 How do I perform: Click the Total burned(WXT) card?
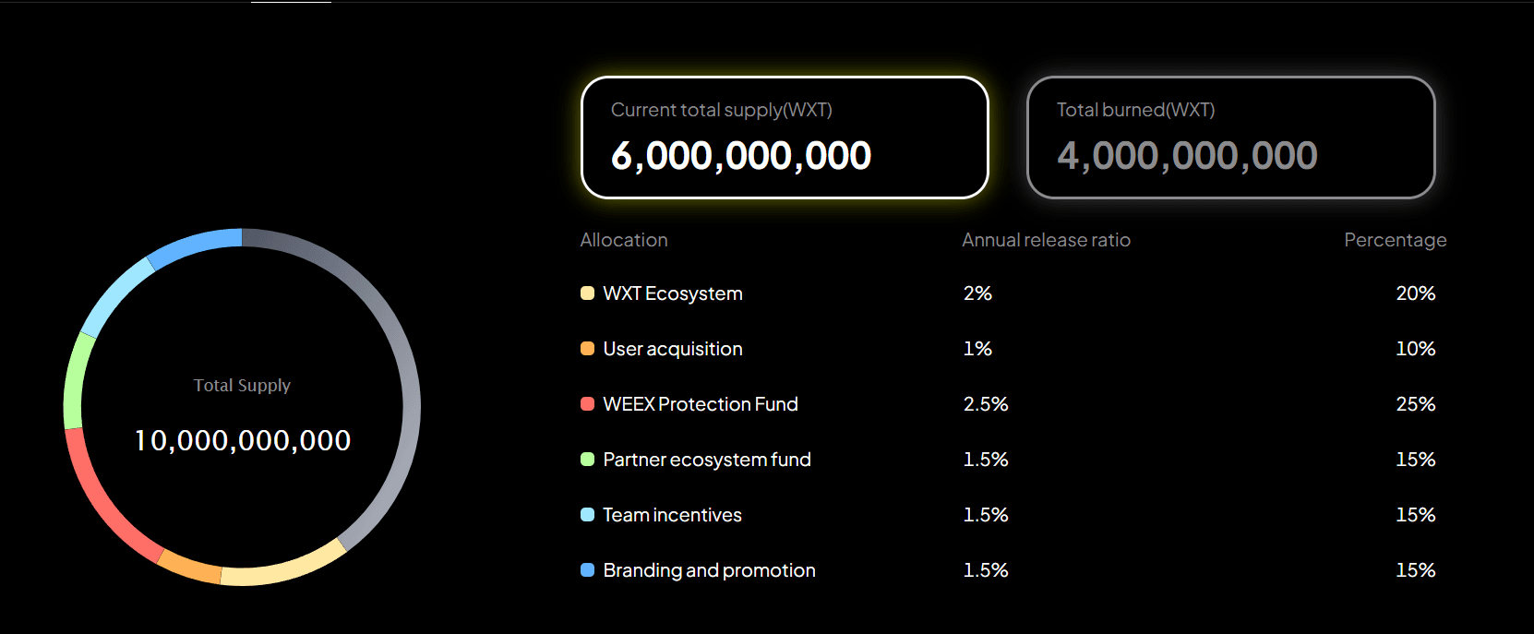coord(1230,137)
